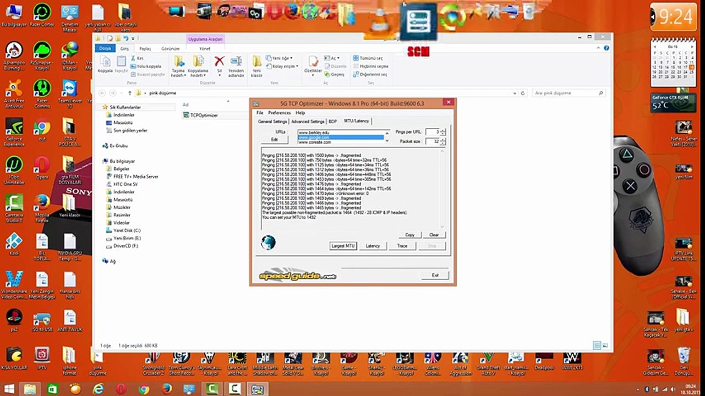Image resolution: width=705 pixels, height=396 pixels.
Task: Switch to the General Settings tab
Action: coord(272,122)
